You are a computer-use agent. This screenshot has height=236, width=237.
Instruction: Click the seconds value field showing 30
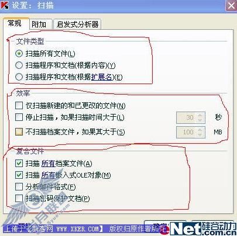(187, 117)
